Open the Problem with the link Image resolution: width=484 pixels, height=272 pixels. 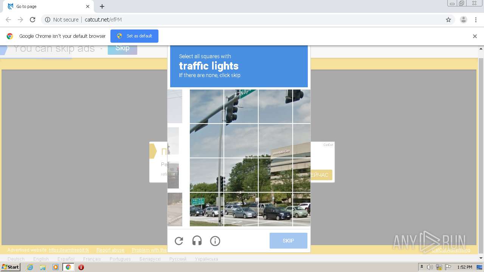pos(149,250)
